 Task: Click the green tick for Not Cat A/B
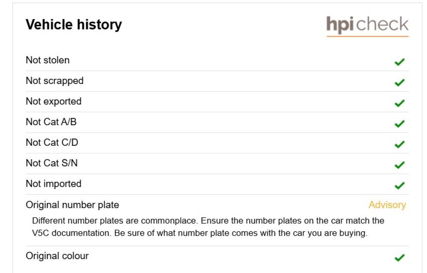[399, 124]
